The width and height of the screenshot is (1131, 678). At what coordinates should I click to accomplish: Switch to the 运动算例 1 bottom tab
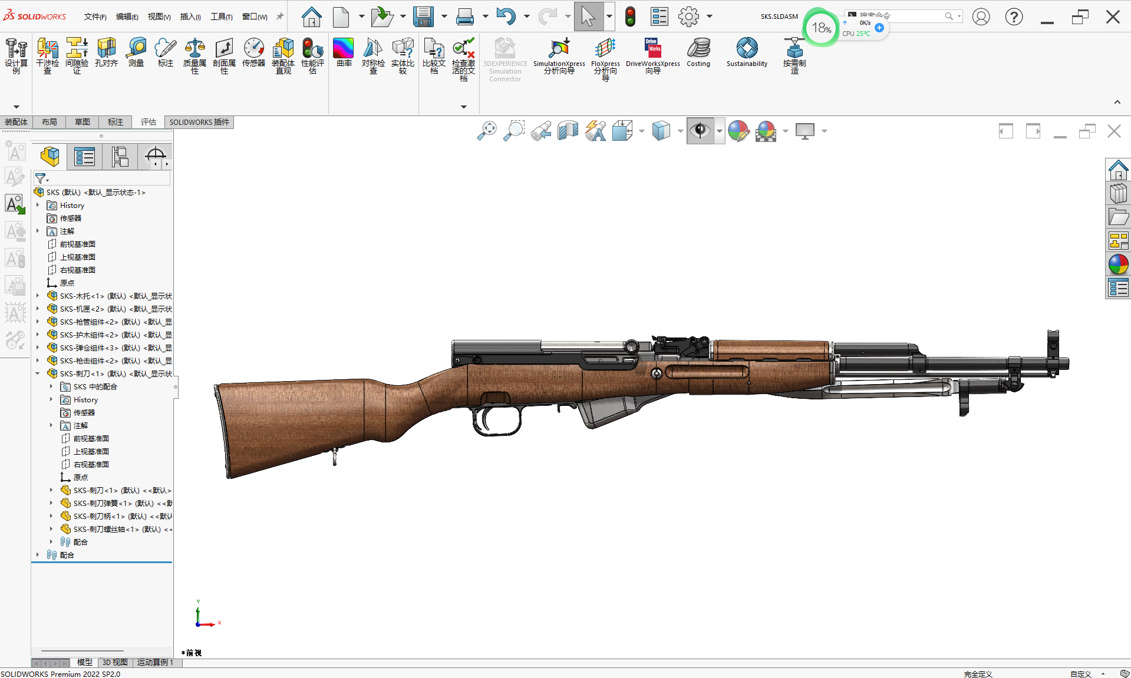click(156, 662)
